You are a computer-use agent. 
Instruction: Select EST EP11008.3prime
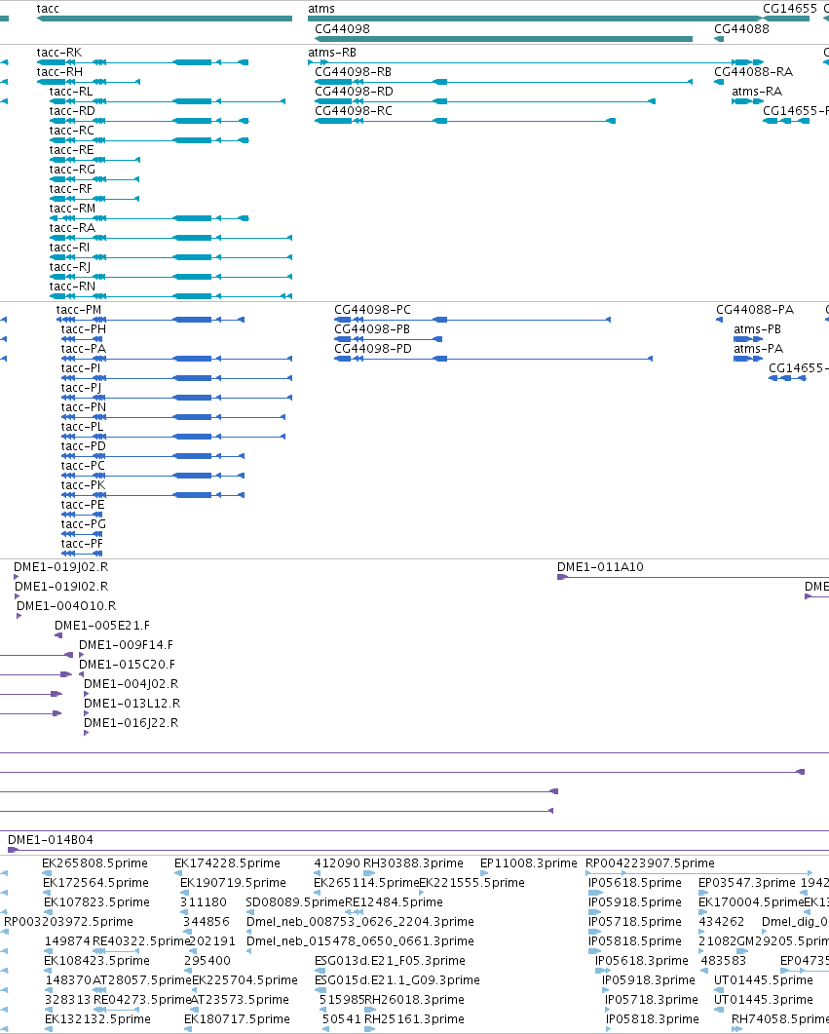(x=529, y=863)
